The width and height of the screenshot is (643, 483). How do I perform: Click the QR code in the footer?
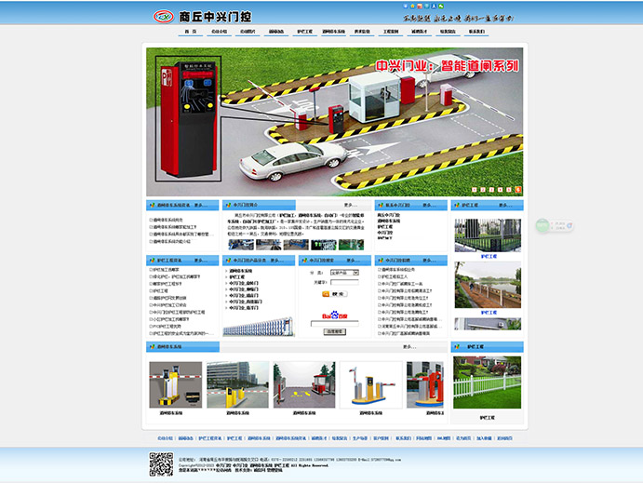tap(161, 464)
